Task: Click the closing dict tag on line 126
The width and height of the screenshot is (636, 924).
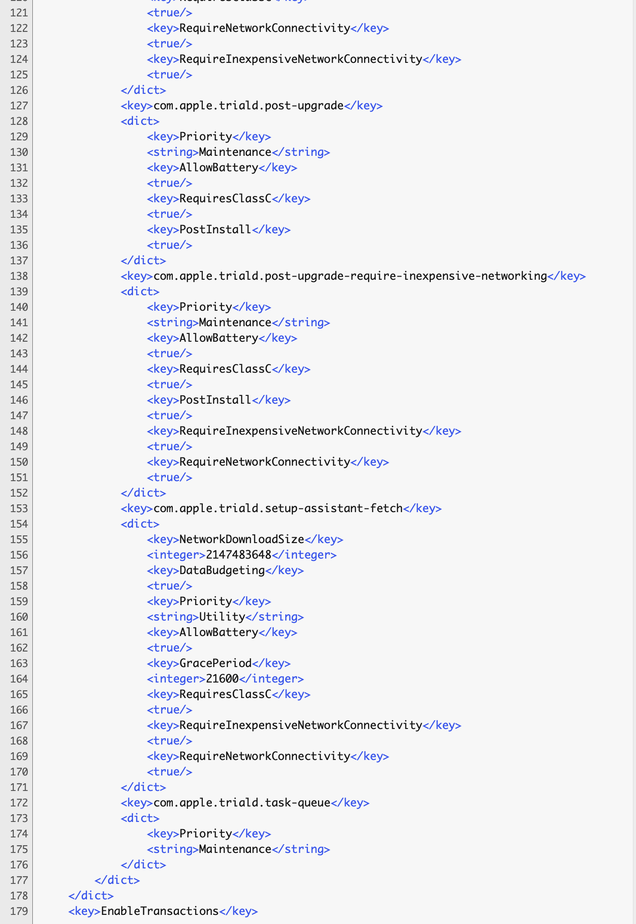Action: tap(143, 90)
